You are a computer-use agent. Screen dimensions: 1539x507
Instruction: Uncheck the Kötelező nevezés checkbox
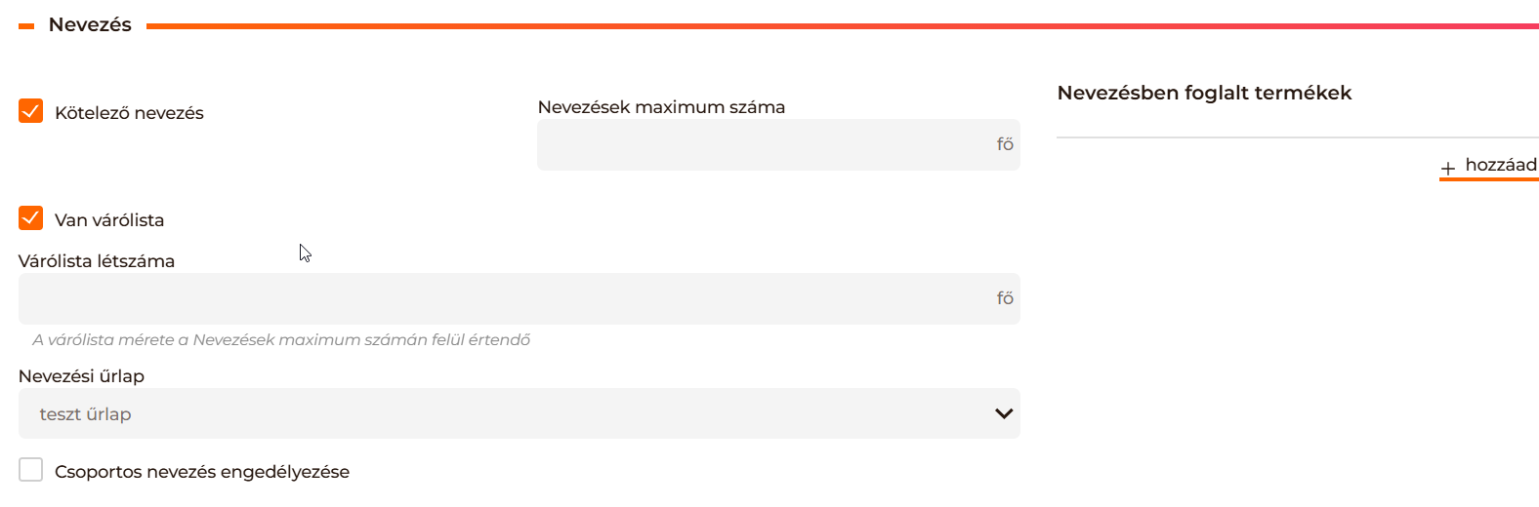point(31,111)
